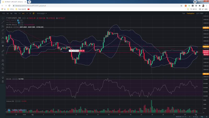209x118 pixels.
Task: Click the TradingView cloud logo
Action: tap(9, 110)
